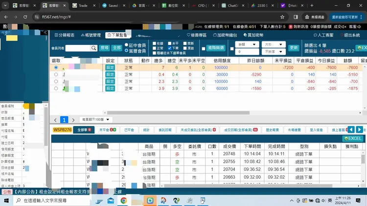Open the 餘額 filter dropdown

(x=247, y=44)
